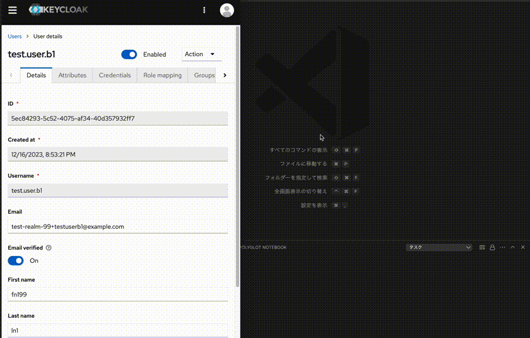The height and width of the screenshot is (338, 530).
Task: Show help for Email verified
Action: point(49,248)
